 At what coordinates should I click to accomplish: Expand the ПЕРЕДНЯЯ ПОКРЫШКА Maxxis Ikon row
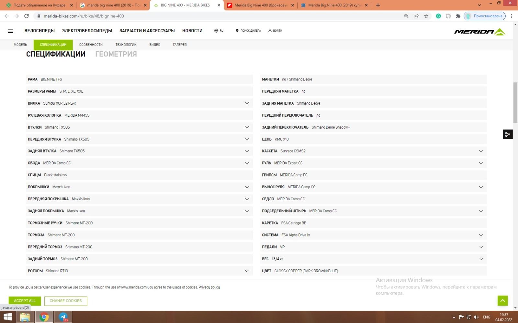point(139,199)
